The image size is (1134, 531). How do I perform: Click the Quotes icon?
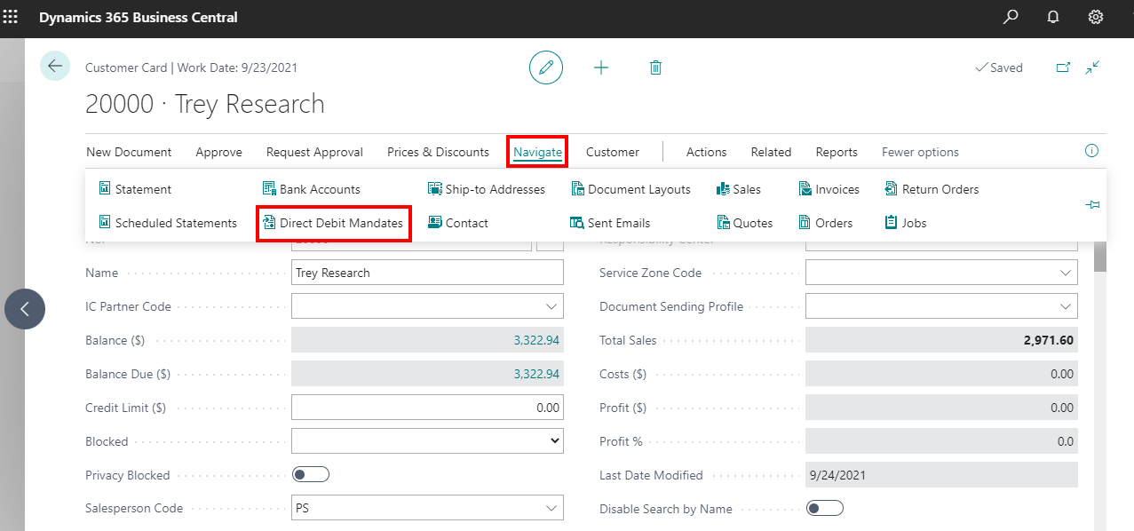click(723, 223)
